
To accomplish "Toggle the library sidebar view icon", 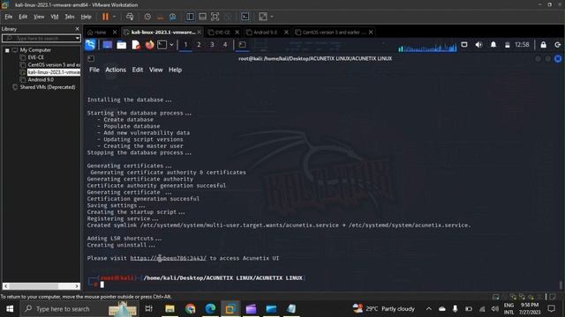I will tap(190, 17).
